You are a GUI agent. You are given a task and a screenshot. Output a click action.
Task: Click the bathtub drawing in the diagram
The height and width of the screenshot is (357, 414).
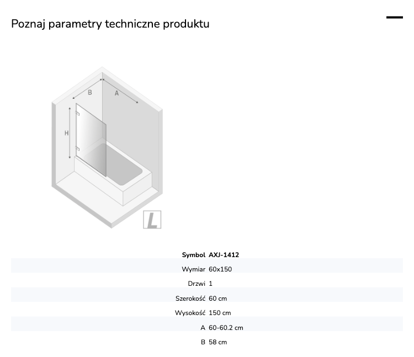113,174
